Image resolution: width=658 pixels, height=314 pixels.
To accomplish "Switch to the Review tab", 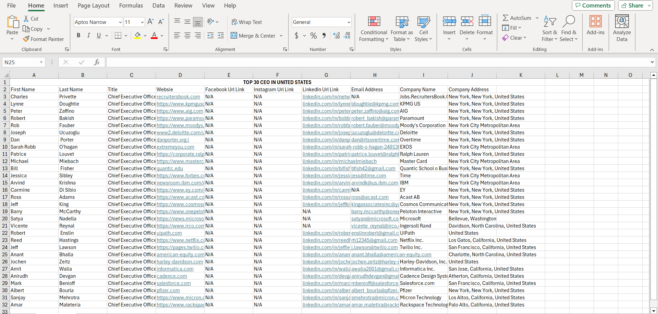I will 183,5.
